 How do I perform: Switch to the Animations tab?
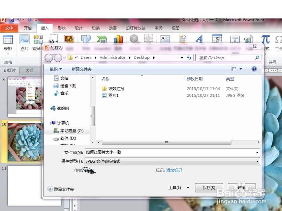(x=113, y=28)
